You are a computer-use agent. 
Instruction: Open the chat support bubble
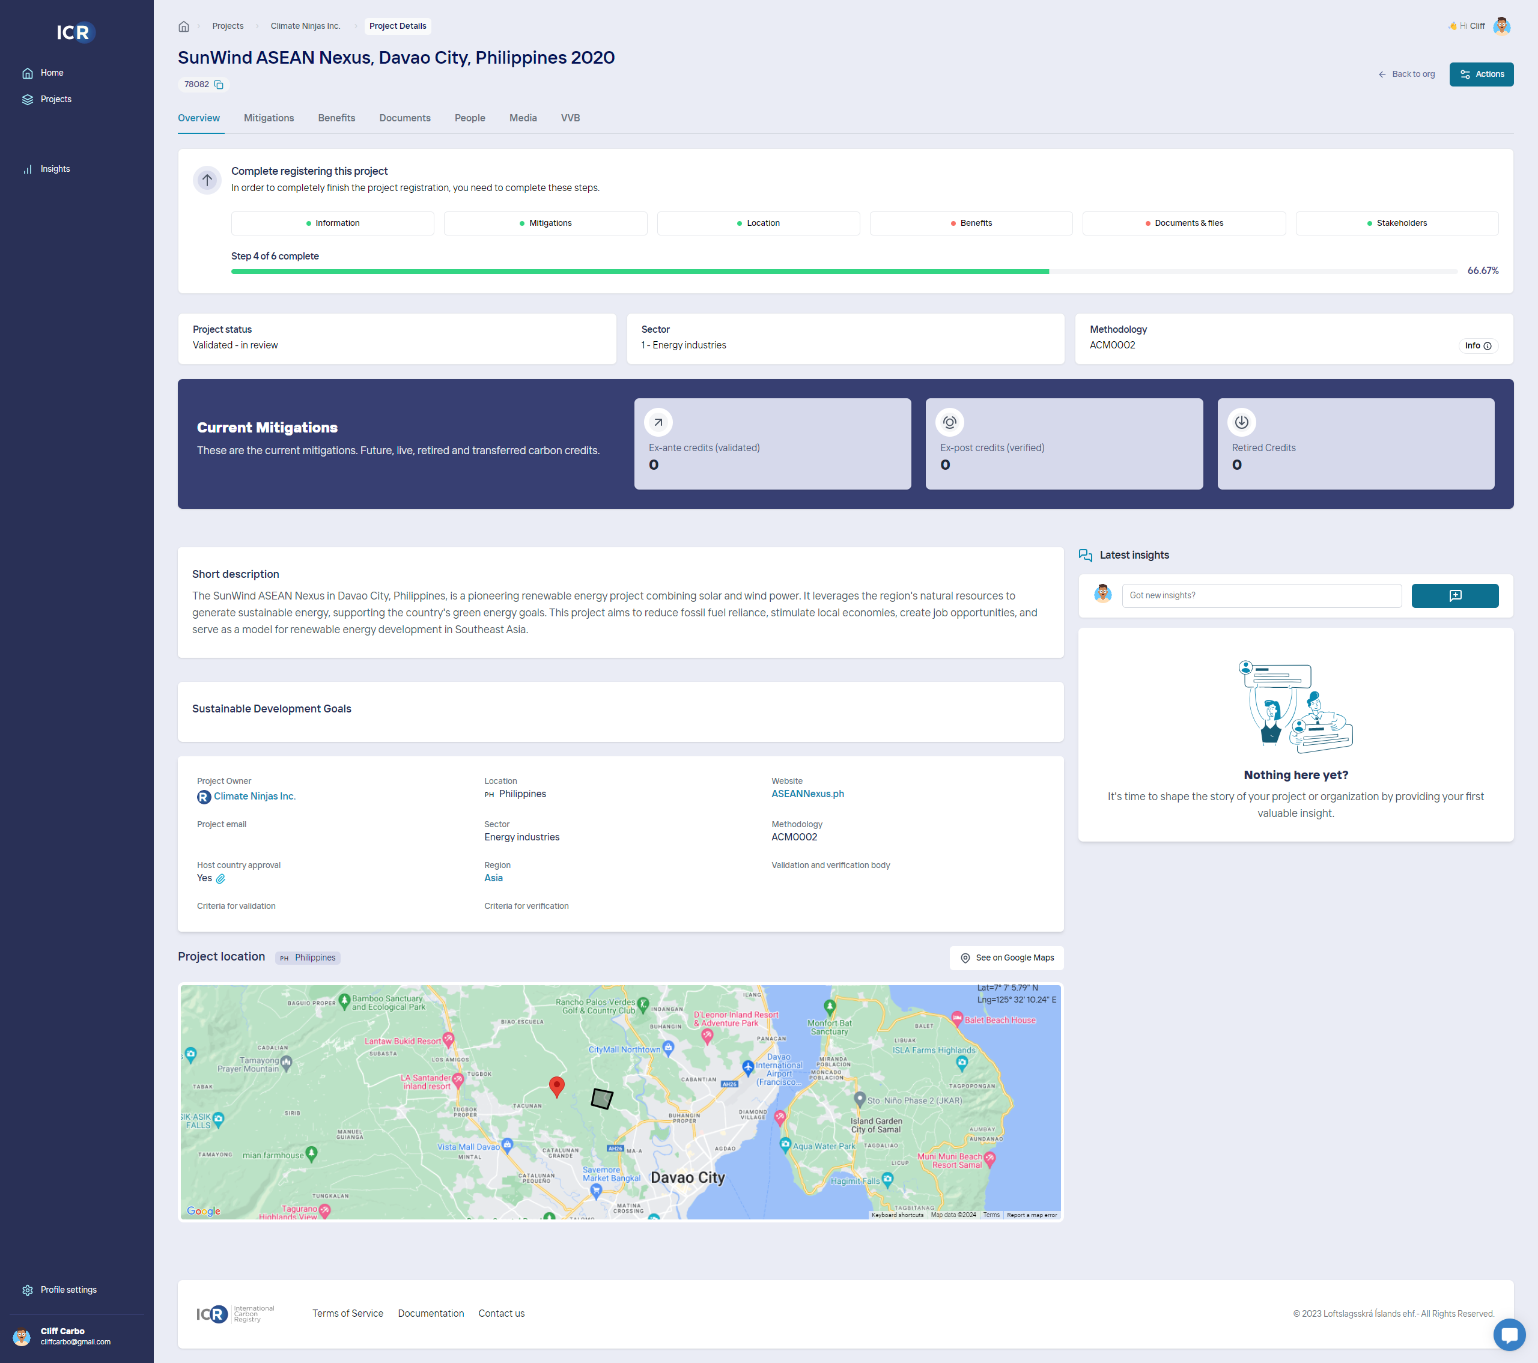(x=1508, y=1334)
